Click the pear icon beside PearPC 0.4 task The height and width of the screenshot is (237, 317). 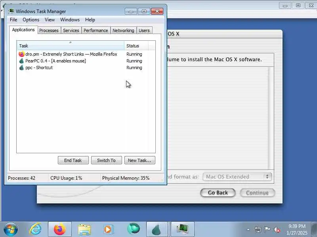tap(21, 61)
